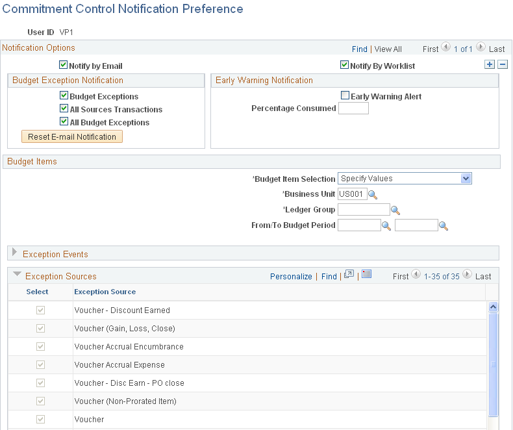Click row text Voucher (Non-Prorated Item)
The image size is (513, 430).
point(125,401)
